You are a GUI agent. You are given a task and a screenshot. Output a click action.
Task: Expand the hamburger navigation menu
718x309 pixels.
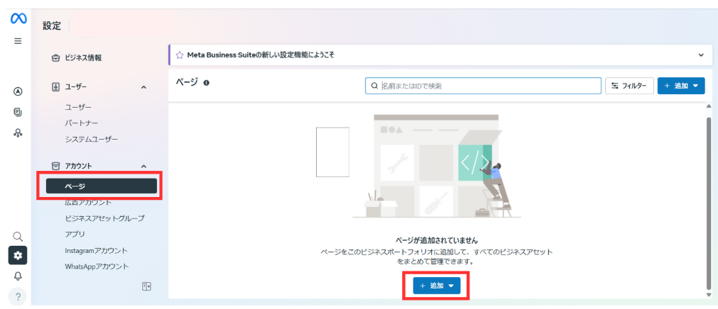point(18,41)
